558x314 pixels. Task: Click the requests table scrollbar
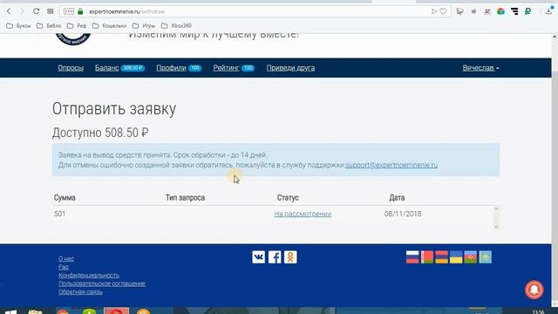click(x=496, y=217)
